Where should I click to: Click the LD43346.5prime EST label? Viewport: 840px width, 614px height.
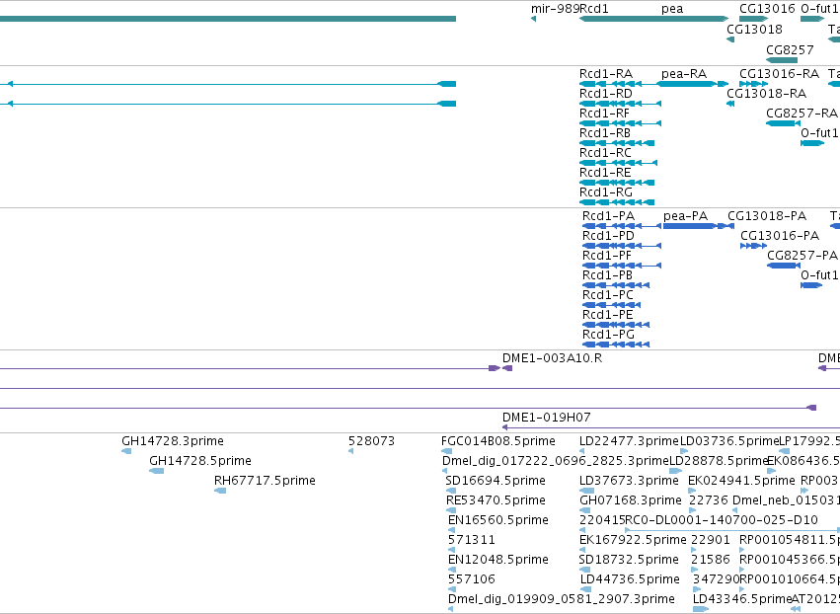click(x=742, y=599)
